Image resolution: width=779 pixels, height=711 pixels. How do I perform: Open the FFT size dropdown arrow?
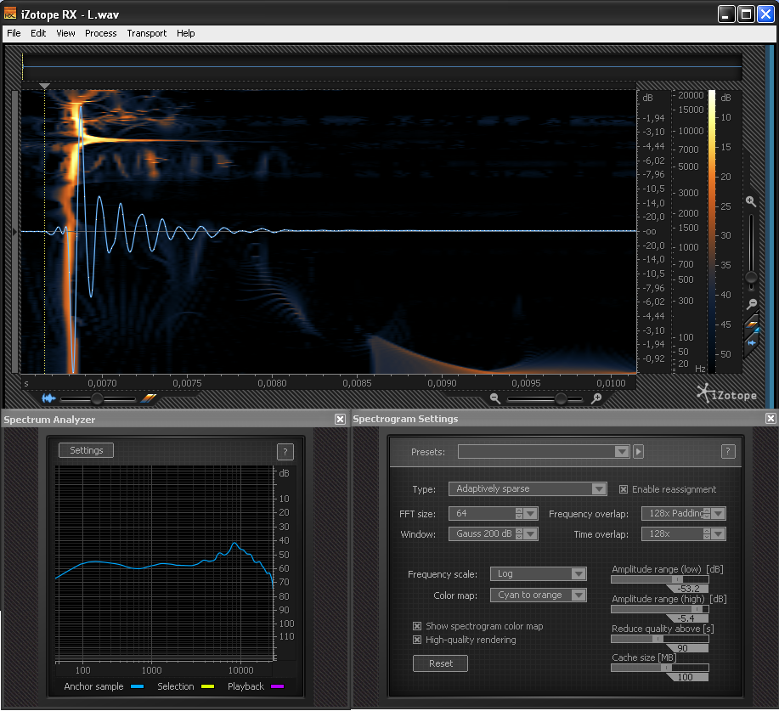point(531,513)
